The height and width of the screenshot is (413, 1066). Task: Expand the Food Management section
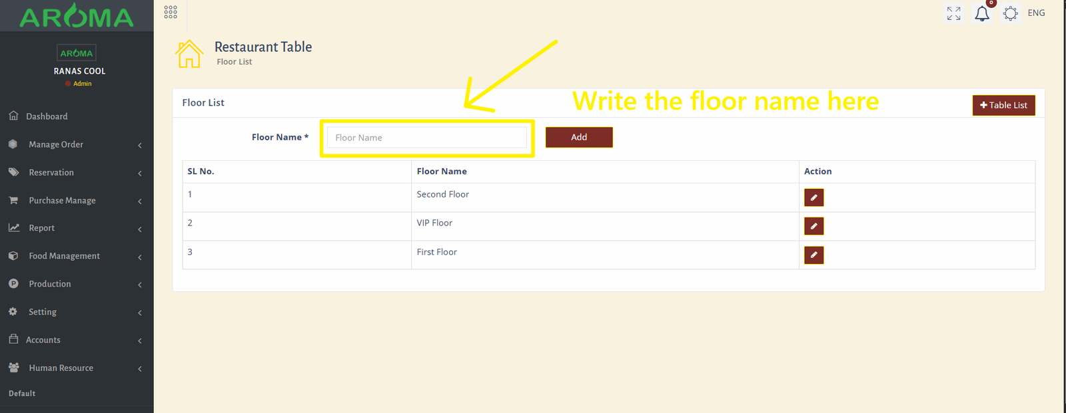(x=64, y=256)
